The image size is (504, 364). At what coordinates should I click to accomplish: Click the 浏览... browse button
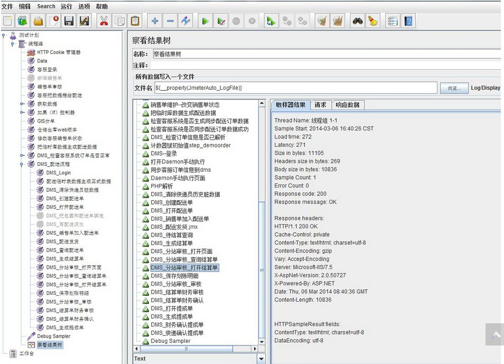click(x=454, y=88)
